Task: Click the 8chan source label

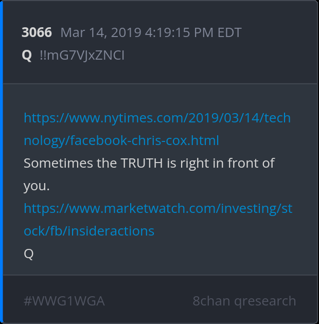Action: (x=211, y=301)
